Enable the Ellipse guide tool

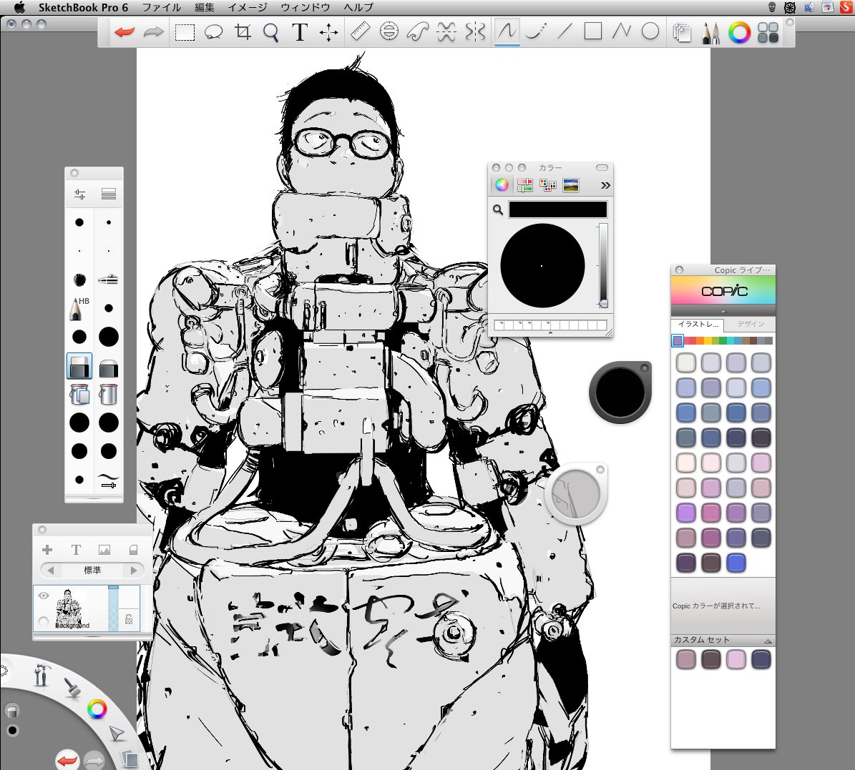389,31
